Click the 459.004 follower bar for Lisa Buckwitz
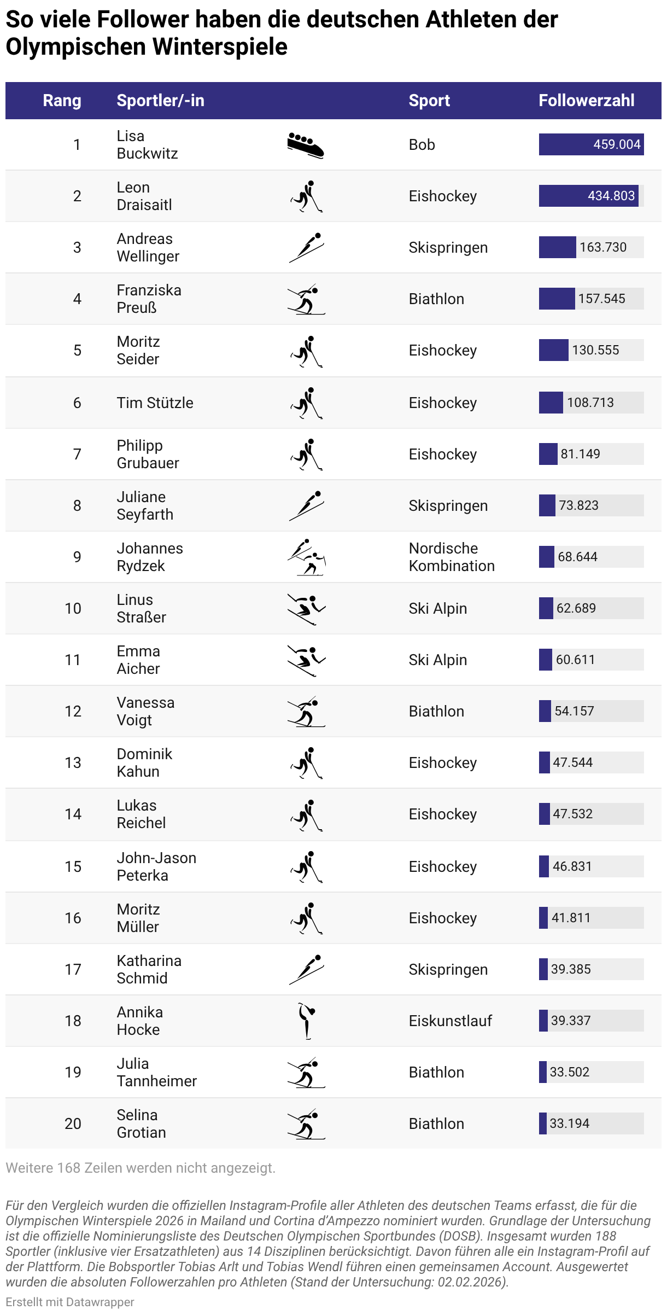The width and height of the screenshot is (667, 1316). pyautogui.click(x=591, y=144)
